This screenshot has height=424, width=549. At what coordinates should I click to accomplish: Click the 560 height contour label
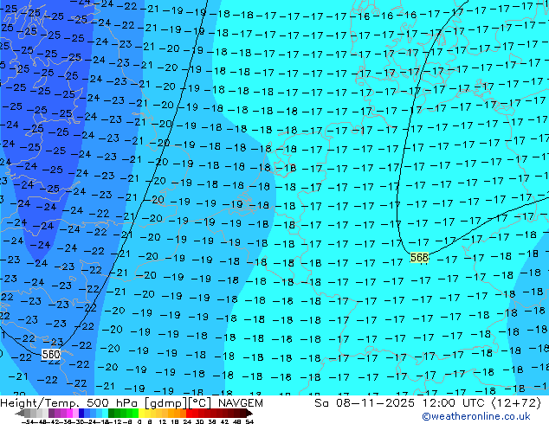tap(51, 355)
